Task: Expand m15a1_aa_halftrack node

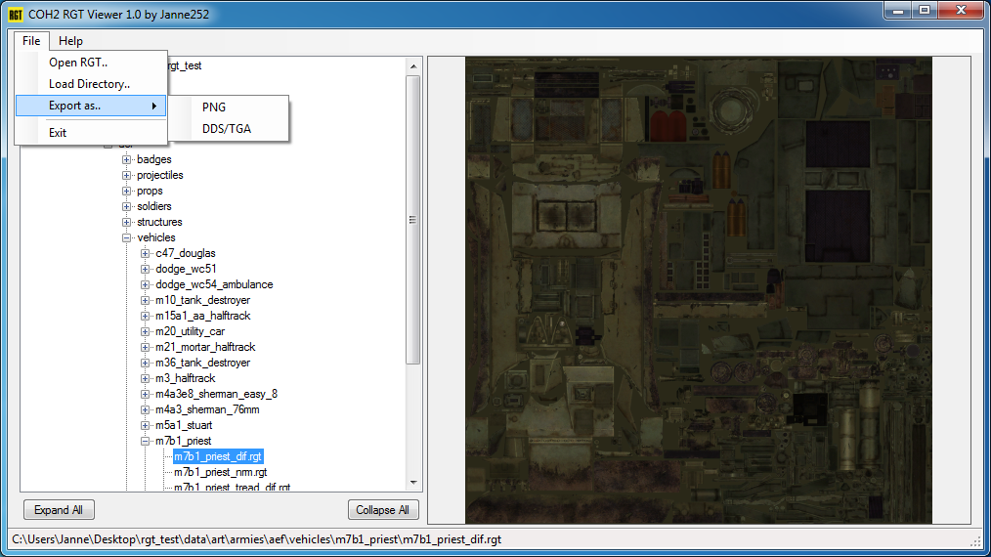Action: pos(145,316)
